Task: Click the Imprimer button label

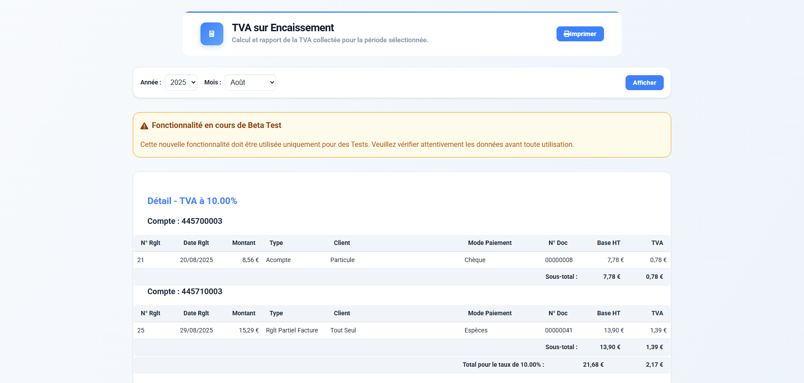Action: point(583,34)
